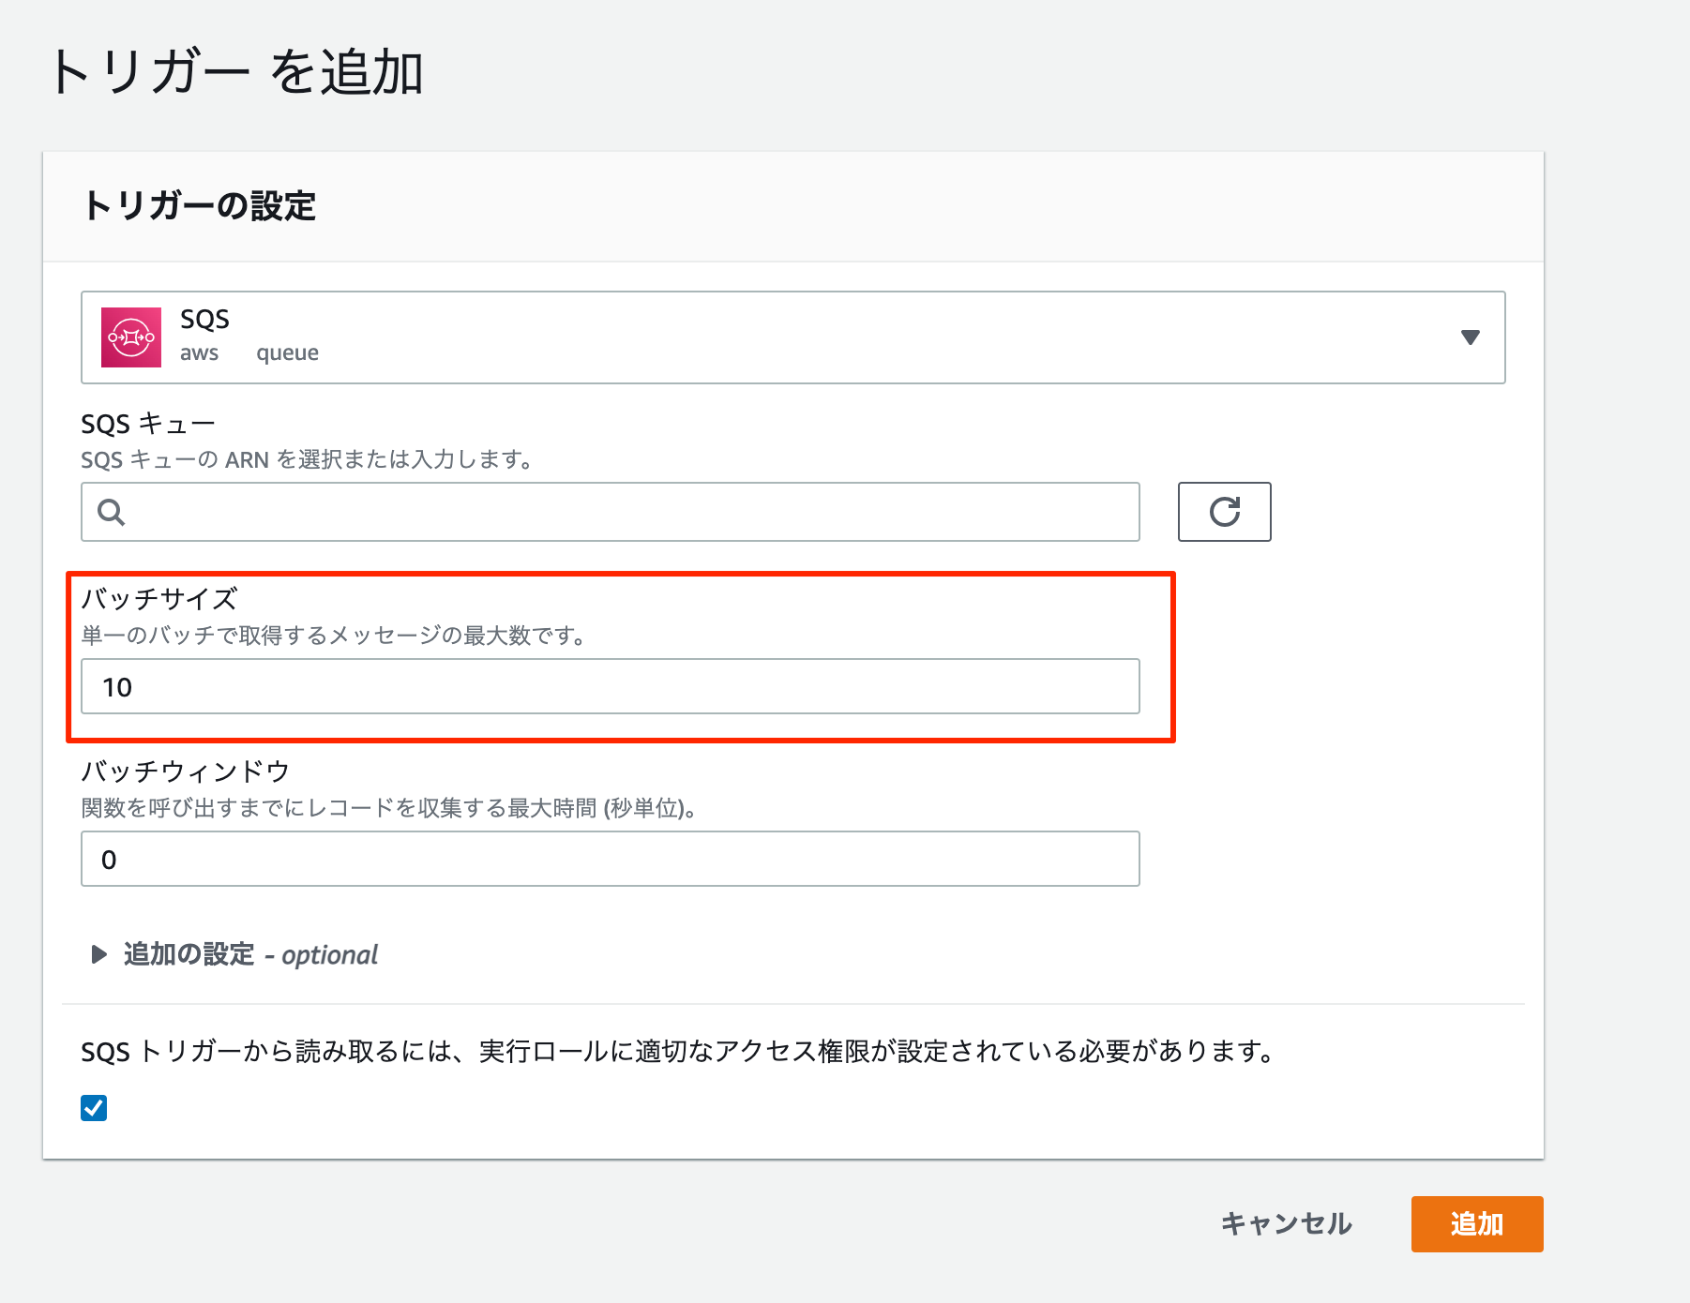Image resolution: width=1690 pixels, height=1303 pixels.
Task: Click the バッチサイズ input showing 10
Action: pyautogui.click(x=610, y=686)
